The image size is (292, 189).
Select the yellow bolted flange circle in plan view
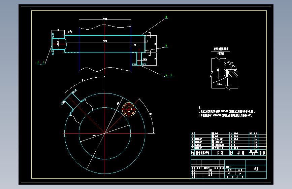129,109
